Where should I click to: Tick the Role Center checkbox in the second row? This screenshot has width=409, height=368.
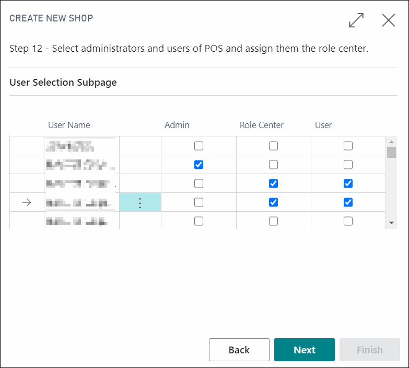pos(273,165)
